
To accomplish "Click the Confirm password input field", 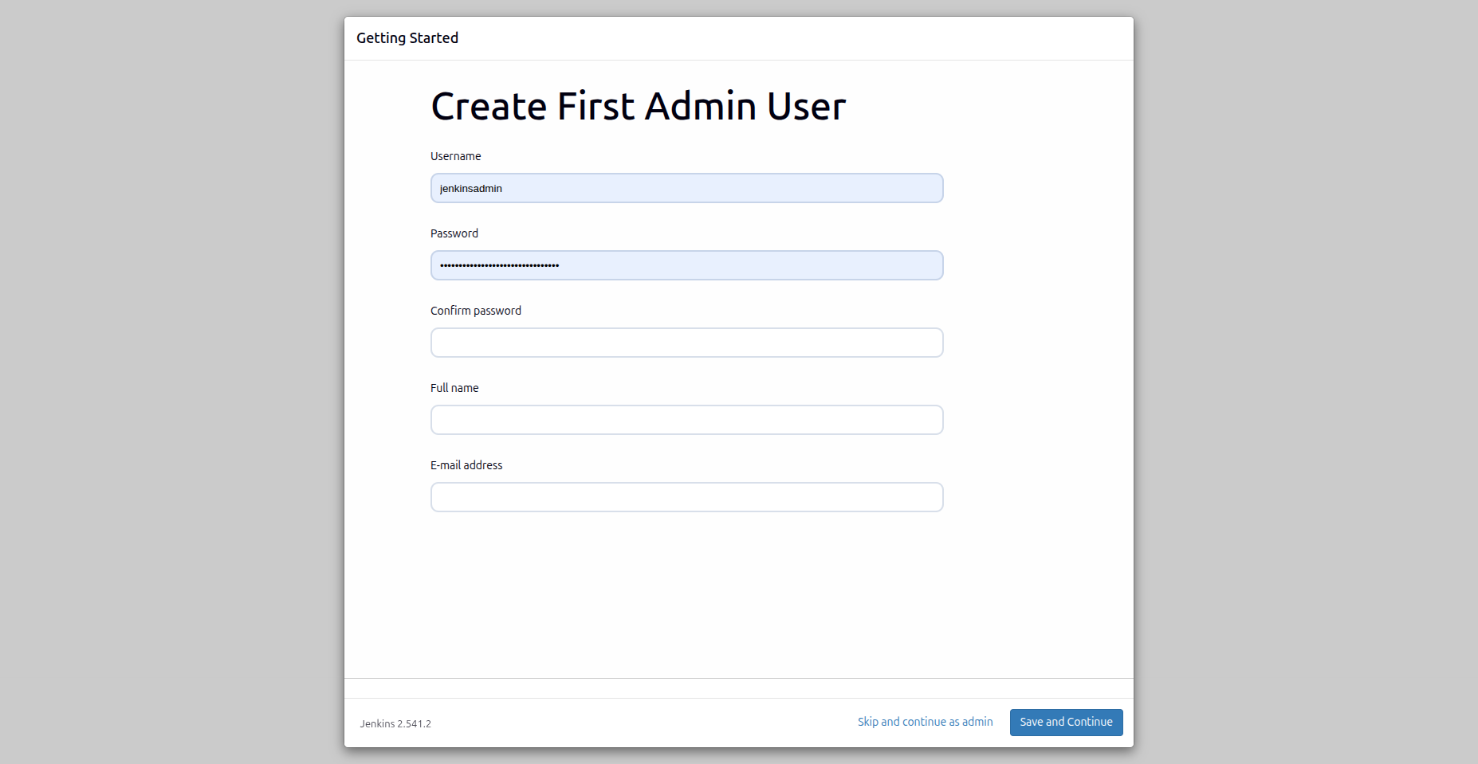I will click(x=686, y=342).
